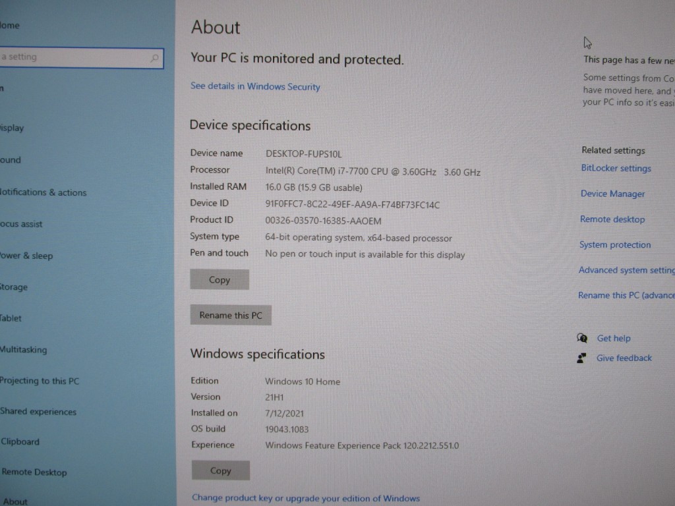Copy the Windows specifications
This screenshot has height=506, width=675.
point(220,470)
